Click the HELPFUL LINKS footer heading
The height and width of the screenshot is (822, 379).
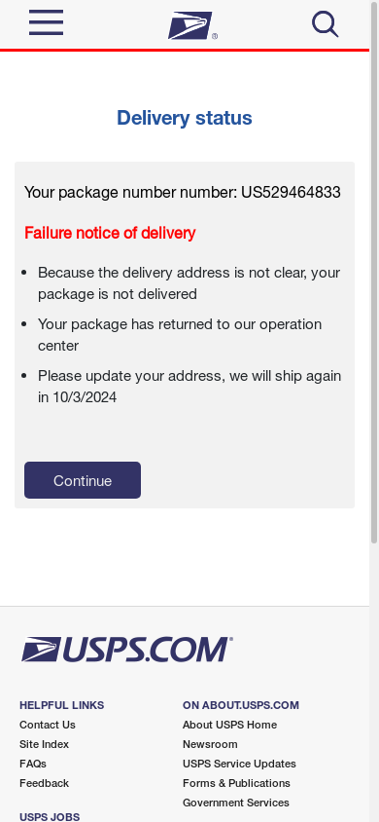coord(61,705)
